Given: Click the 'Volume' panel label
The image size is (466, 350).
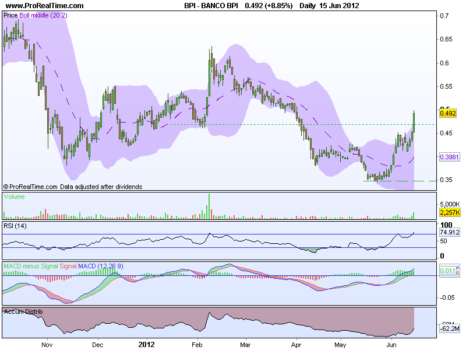Looking at the screenshot, I should (x=14, y=197).
